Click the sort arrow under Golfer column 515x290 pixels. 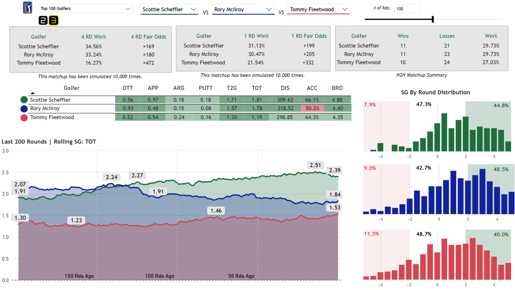pyautogui.click(x=32, y=93)
